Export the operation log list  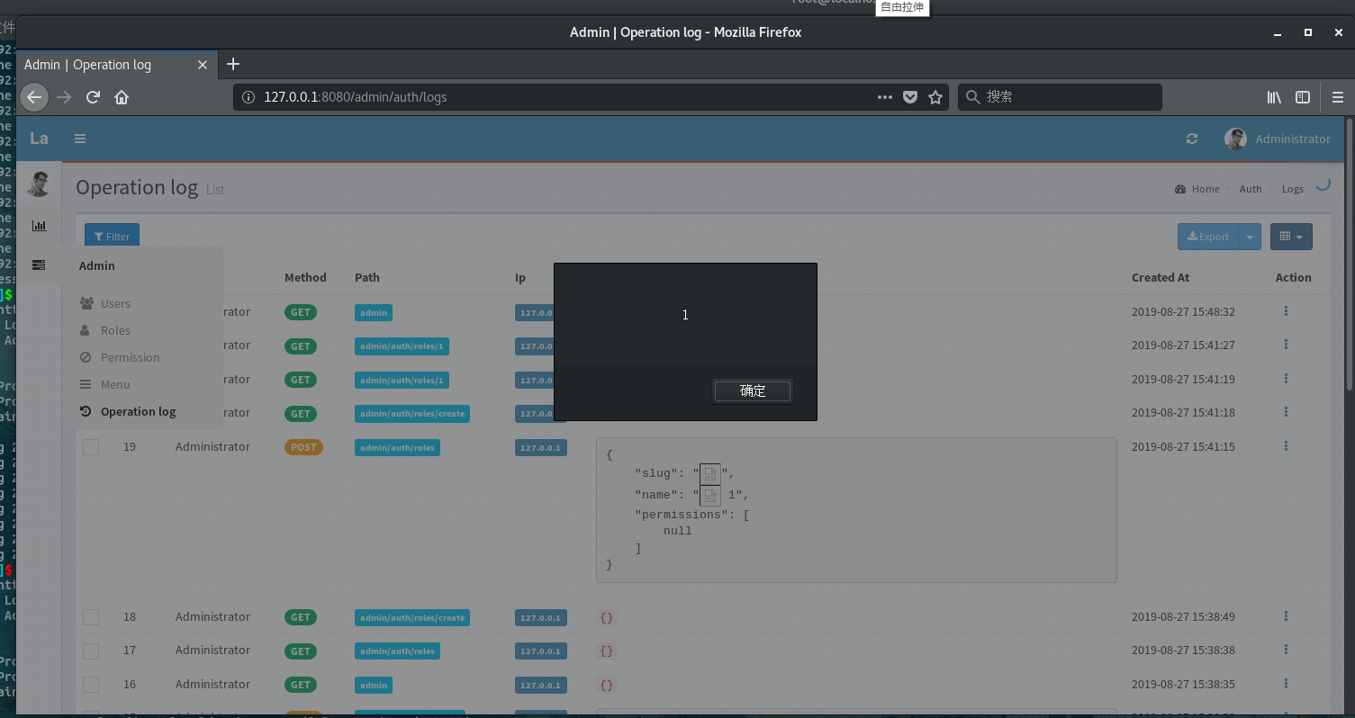(1208, 237)
